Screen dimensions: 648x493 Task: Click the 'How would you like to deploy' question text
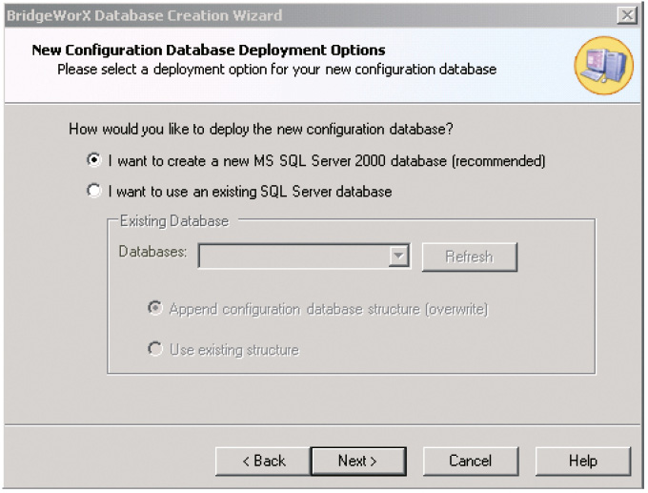(x=261, y=129)
